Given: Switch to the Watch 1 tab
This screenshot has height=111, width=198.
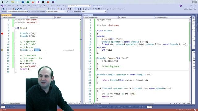Looking at the screenshot, I should (x=12, y=107).
